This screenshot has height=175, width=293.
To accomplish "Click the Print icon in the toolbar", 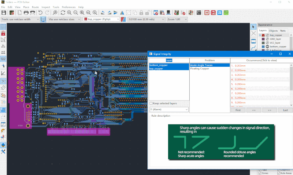I will click(26, 12).
